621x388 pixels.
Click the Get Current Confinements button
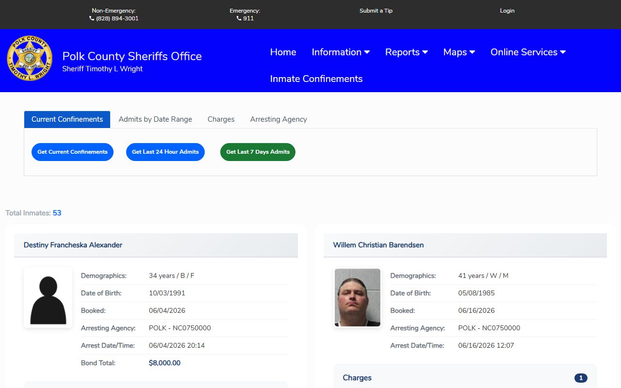[x=72, y=152]
